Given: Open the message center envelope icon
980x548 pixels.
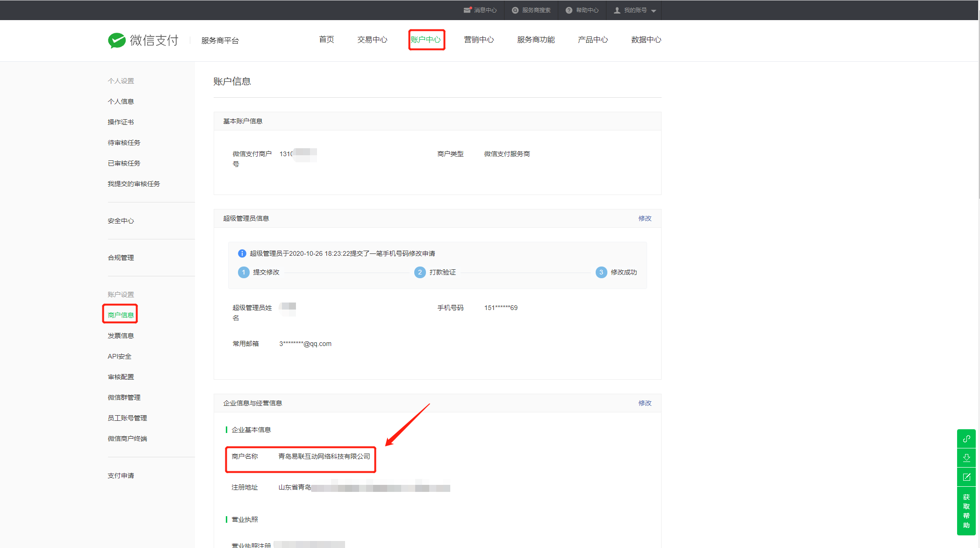Looking at the screenshot, I should pos(467,10).
